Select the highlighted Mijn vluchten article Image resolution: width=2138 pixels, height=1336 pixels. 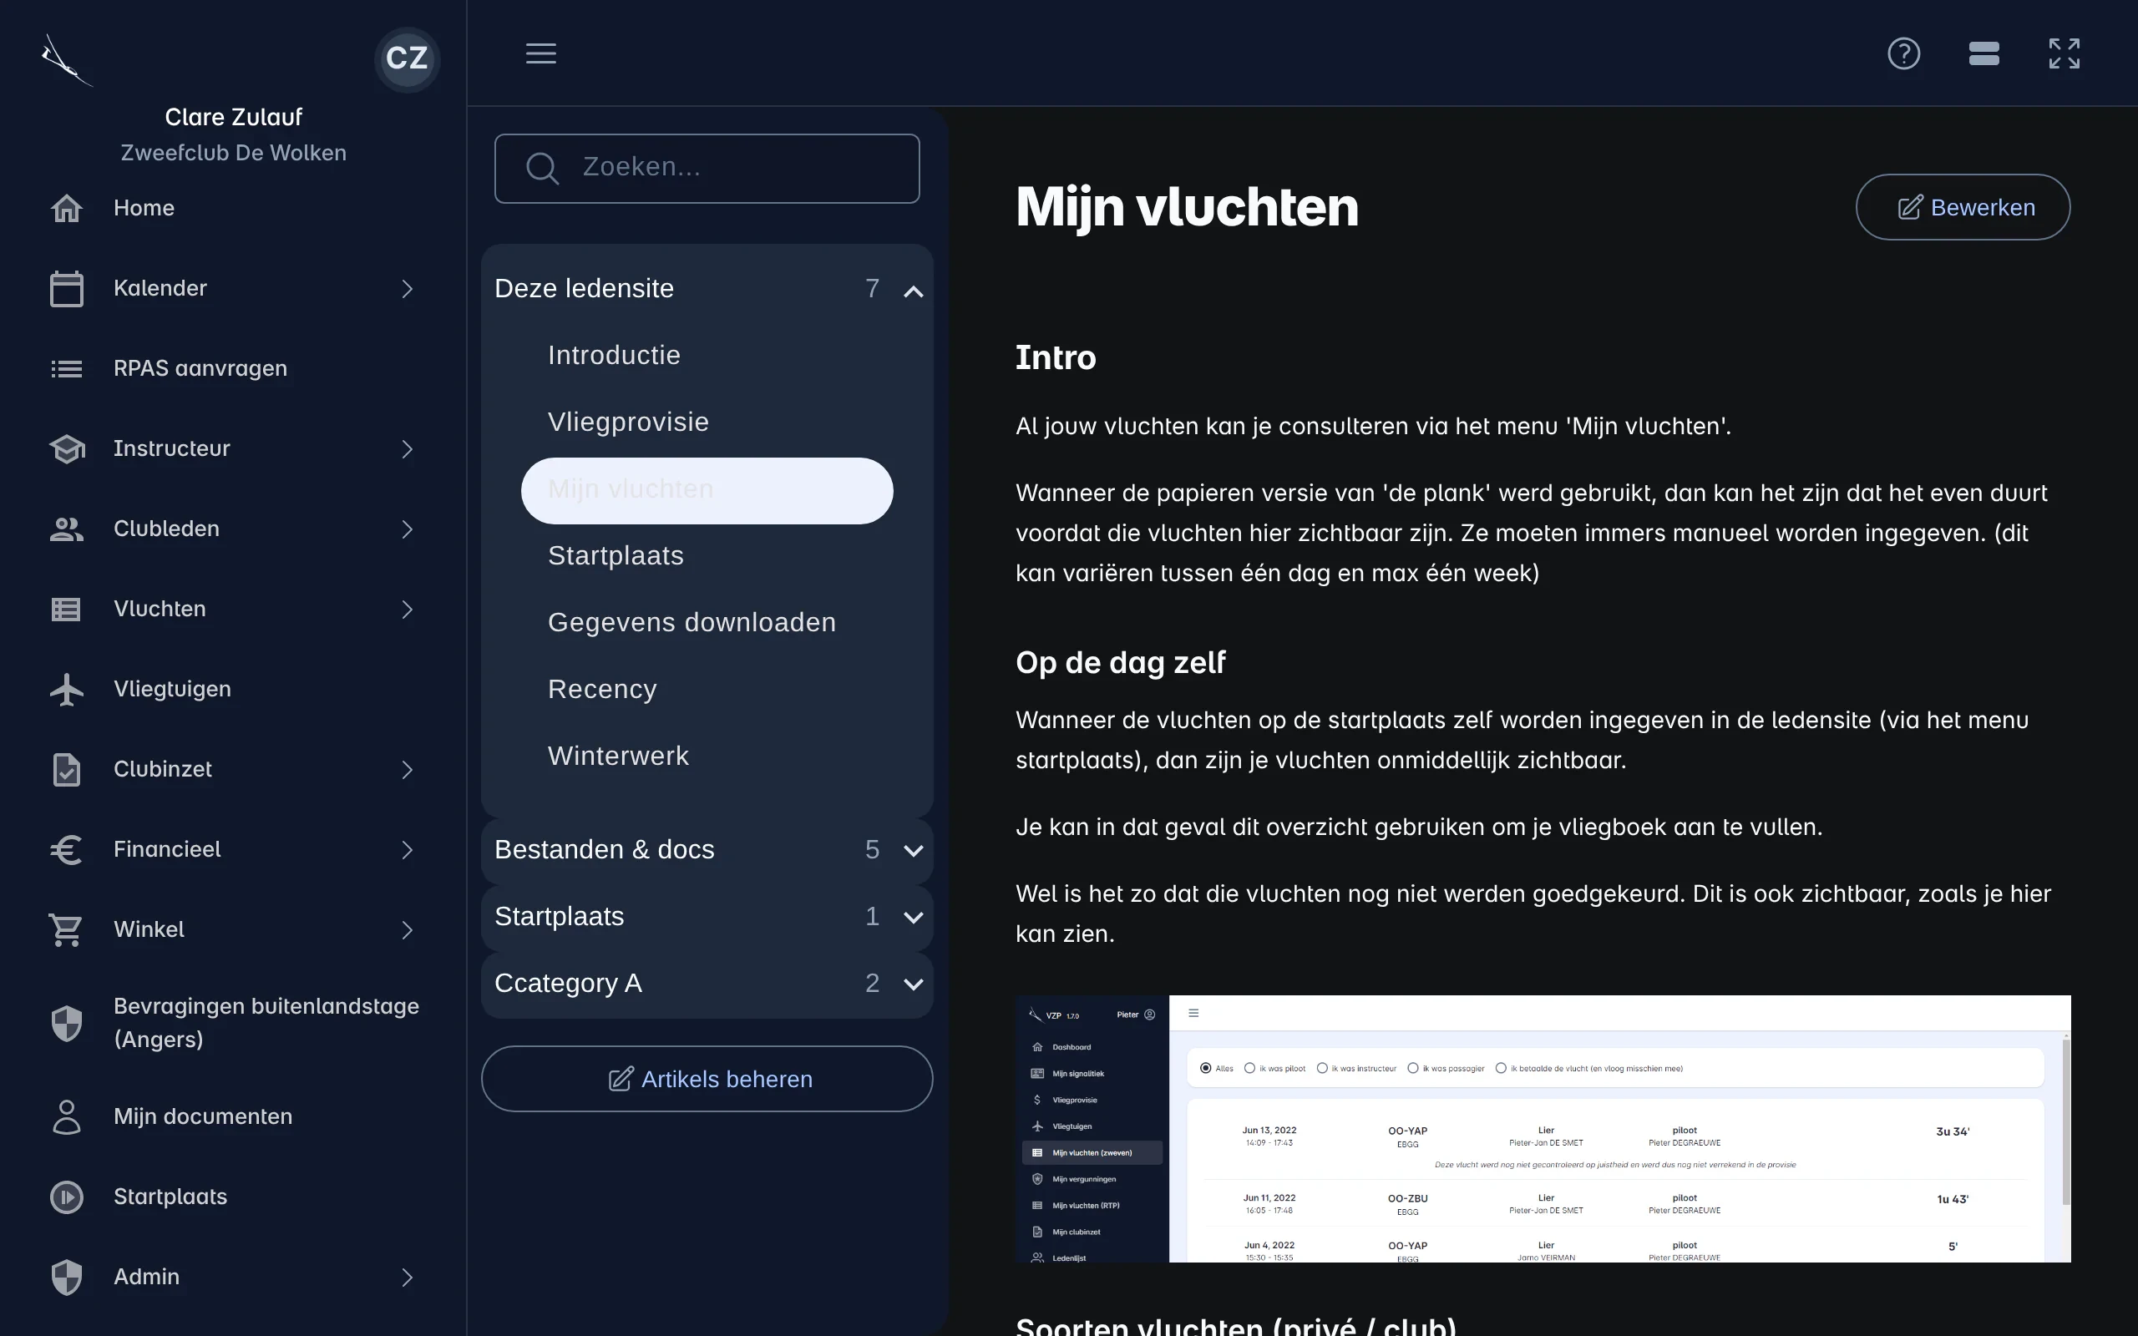[x=707, y=490]
